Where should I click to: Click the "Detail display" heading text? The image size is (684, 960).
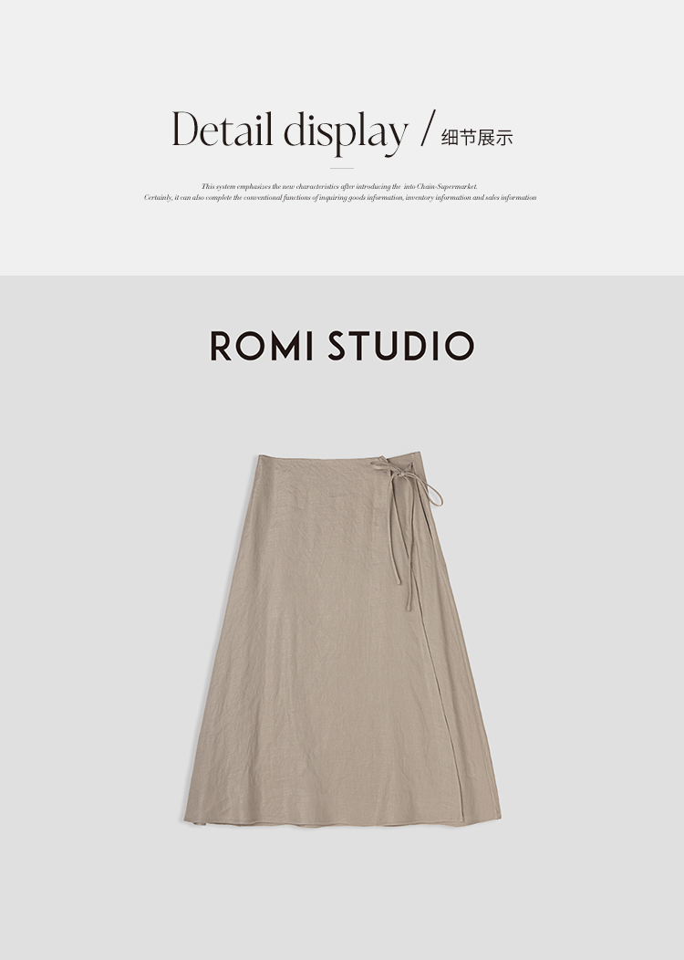point(289,131)
